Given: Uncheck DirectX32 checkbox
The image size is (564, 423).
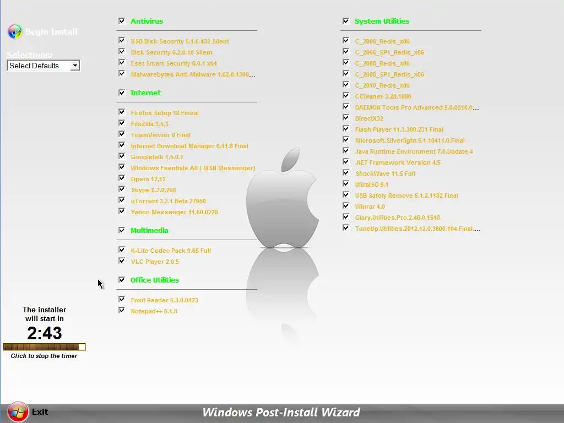Looking at the screenshot, I should [346, 118].
